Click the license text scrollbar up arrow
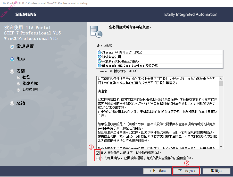The height and width of the screenshot is (177, 233). (221, 79)
